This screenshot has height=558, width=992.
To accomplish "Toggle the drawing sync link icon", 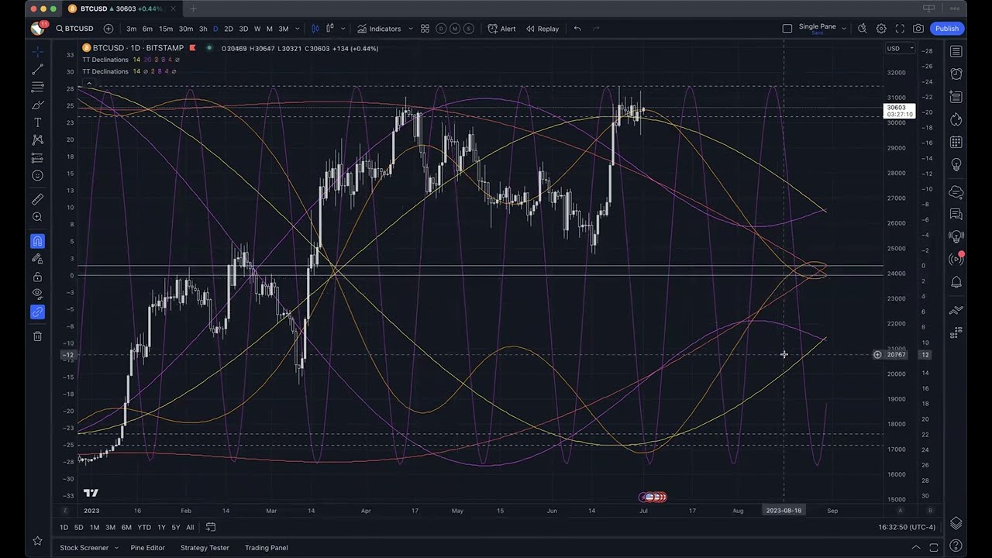I will coord(37,312).
